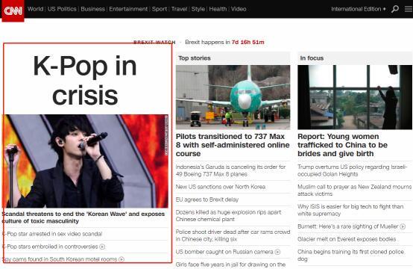Open 'New US sanctions over North Korea'
This screenshot has width=413, height=269.
pyautogui.click(x=221, y=187)
